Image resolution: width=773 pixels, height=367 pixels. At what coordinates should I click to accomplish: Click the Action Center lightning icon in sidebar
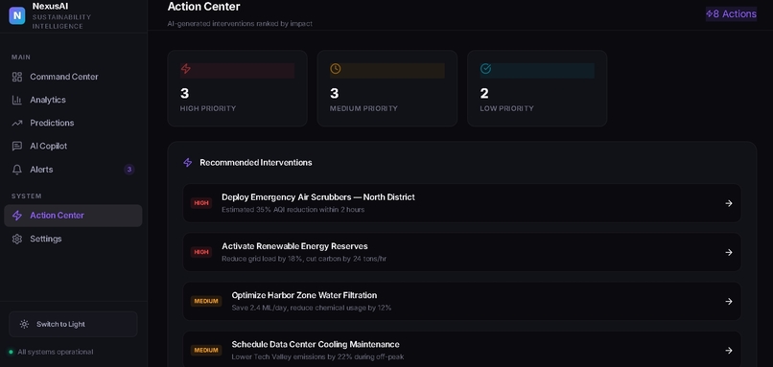point(17,216)
